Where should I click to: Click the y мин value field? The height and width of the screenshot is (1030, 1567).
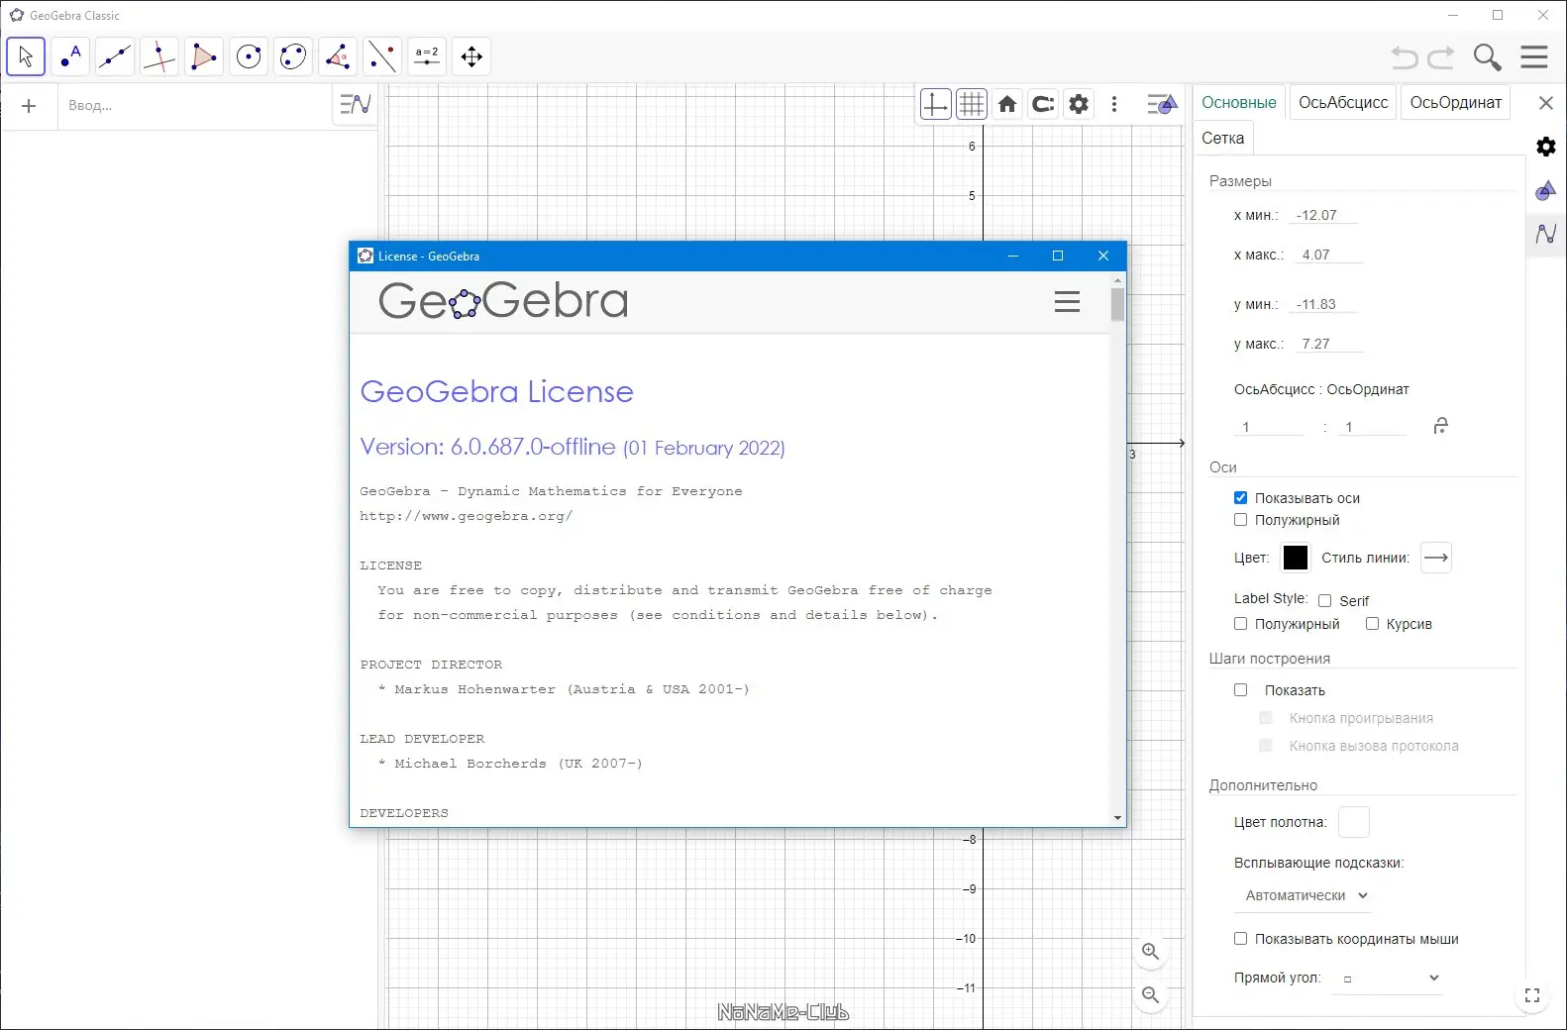click(x=1322, y=304)
